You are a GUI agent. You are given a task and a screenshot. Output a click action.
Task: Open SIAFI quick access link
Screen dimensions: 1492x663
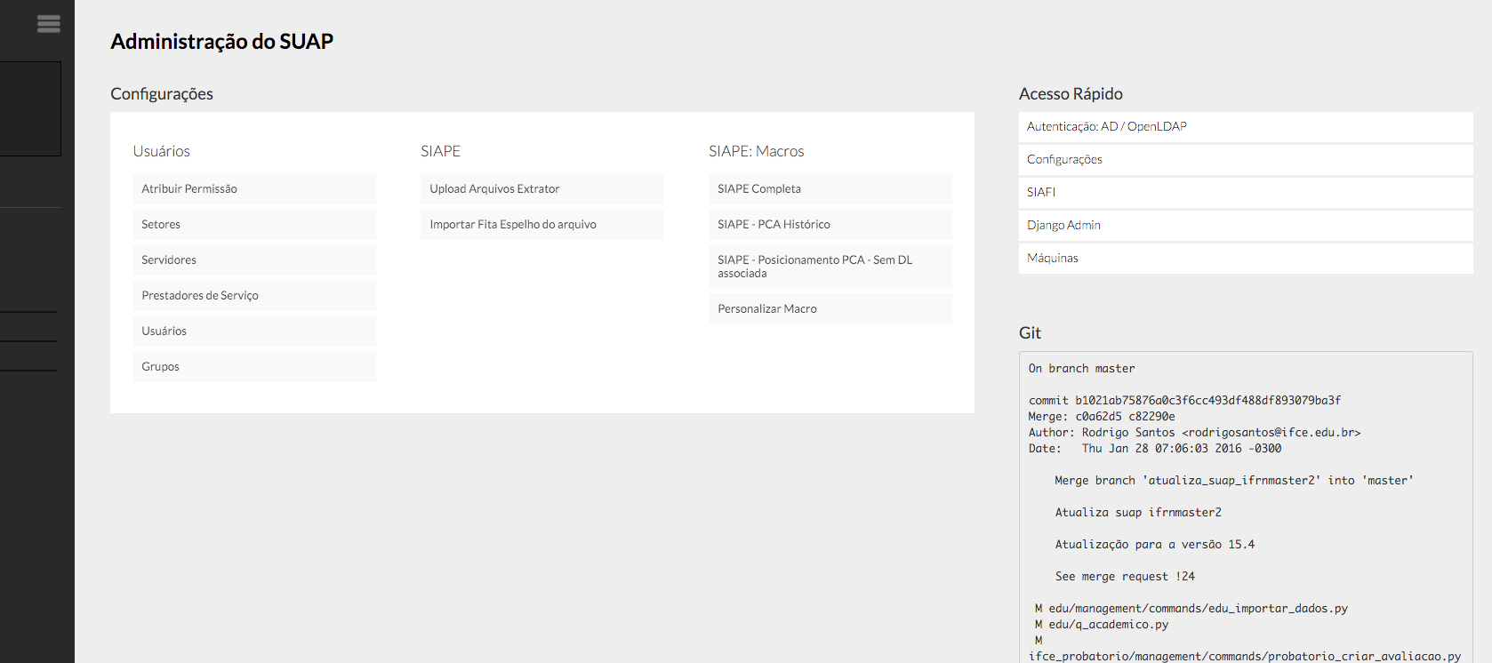pos(1246,192)
